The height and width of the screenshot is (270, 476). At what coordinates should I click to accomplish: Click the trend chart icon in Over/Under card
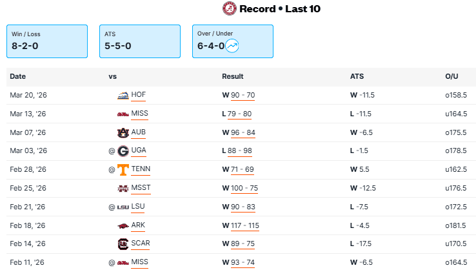pyautogui.click(x=232, y=46)
